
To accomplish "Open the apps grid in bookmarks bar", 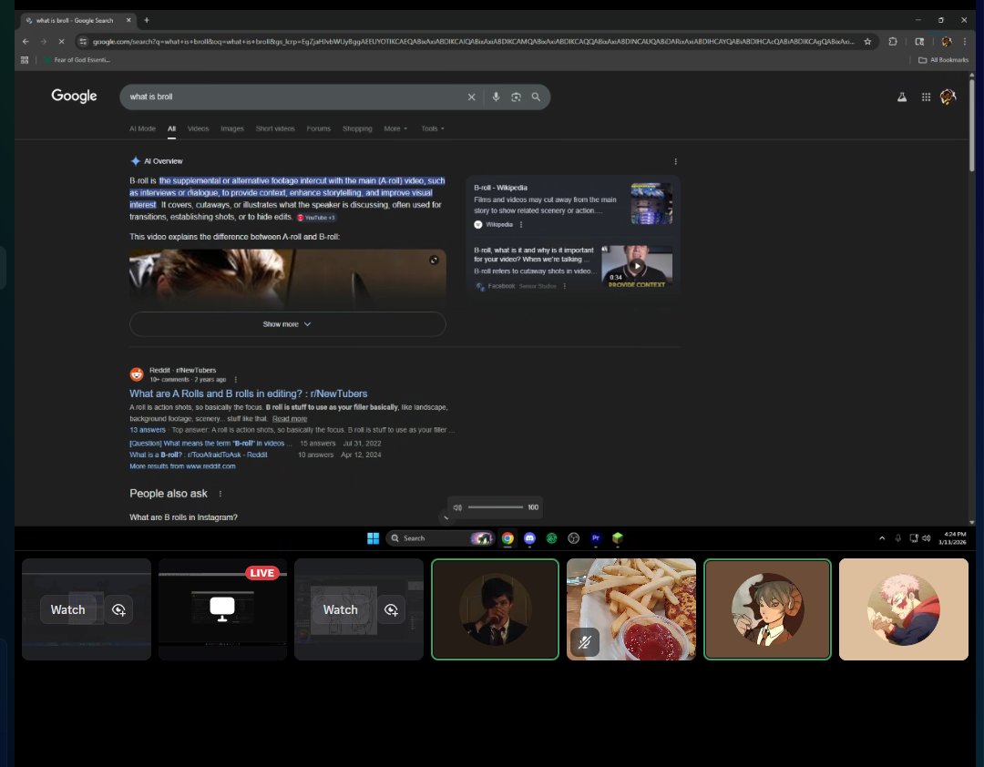I will (x=25, y=60).
